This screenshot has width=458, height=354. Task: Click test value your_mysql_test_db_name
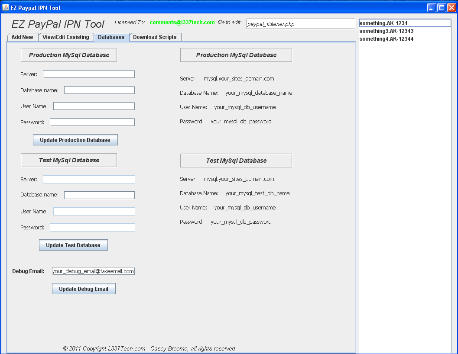pyautogui.click(x=257, y=193)
